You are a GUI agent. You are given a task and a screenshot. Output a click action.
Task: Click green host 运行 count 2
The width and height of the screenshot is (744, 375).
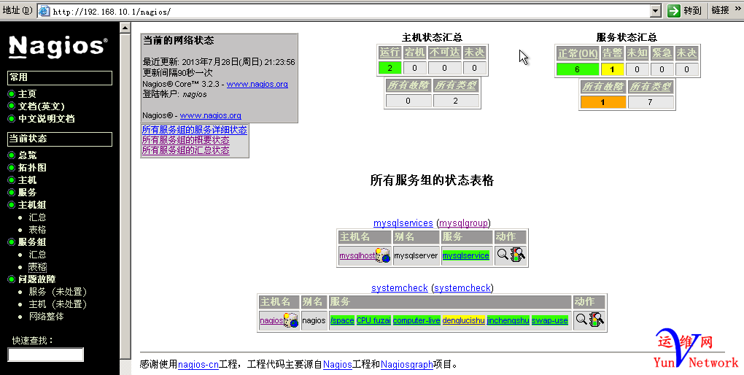390,68
